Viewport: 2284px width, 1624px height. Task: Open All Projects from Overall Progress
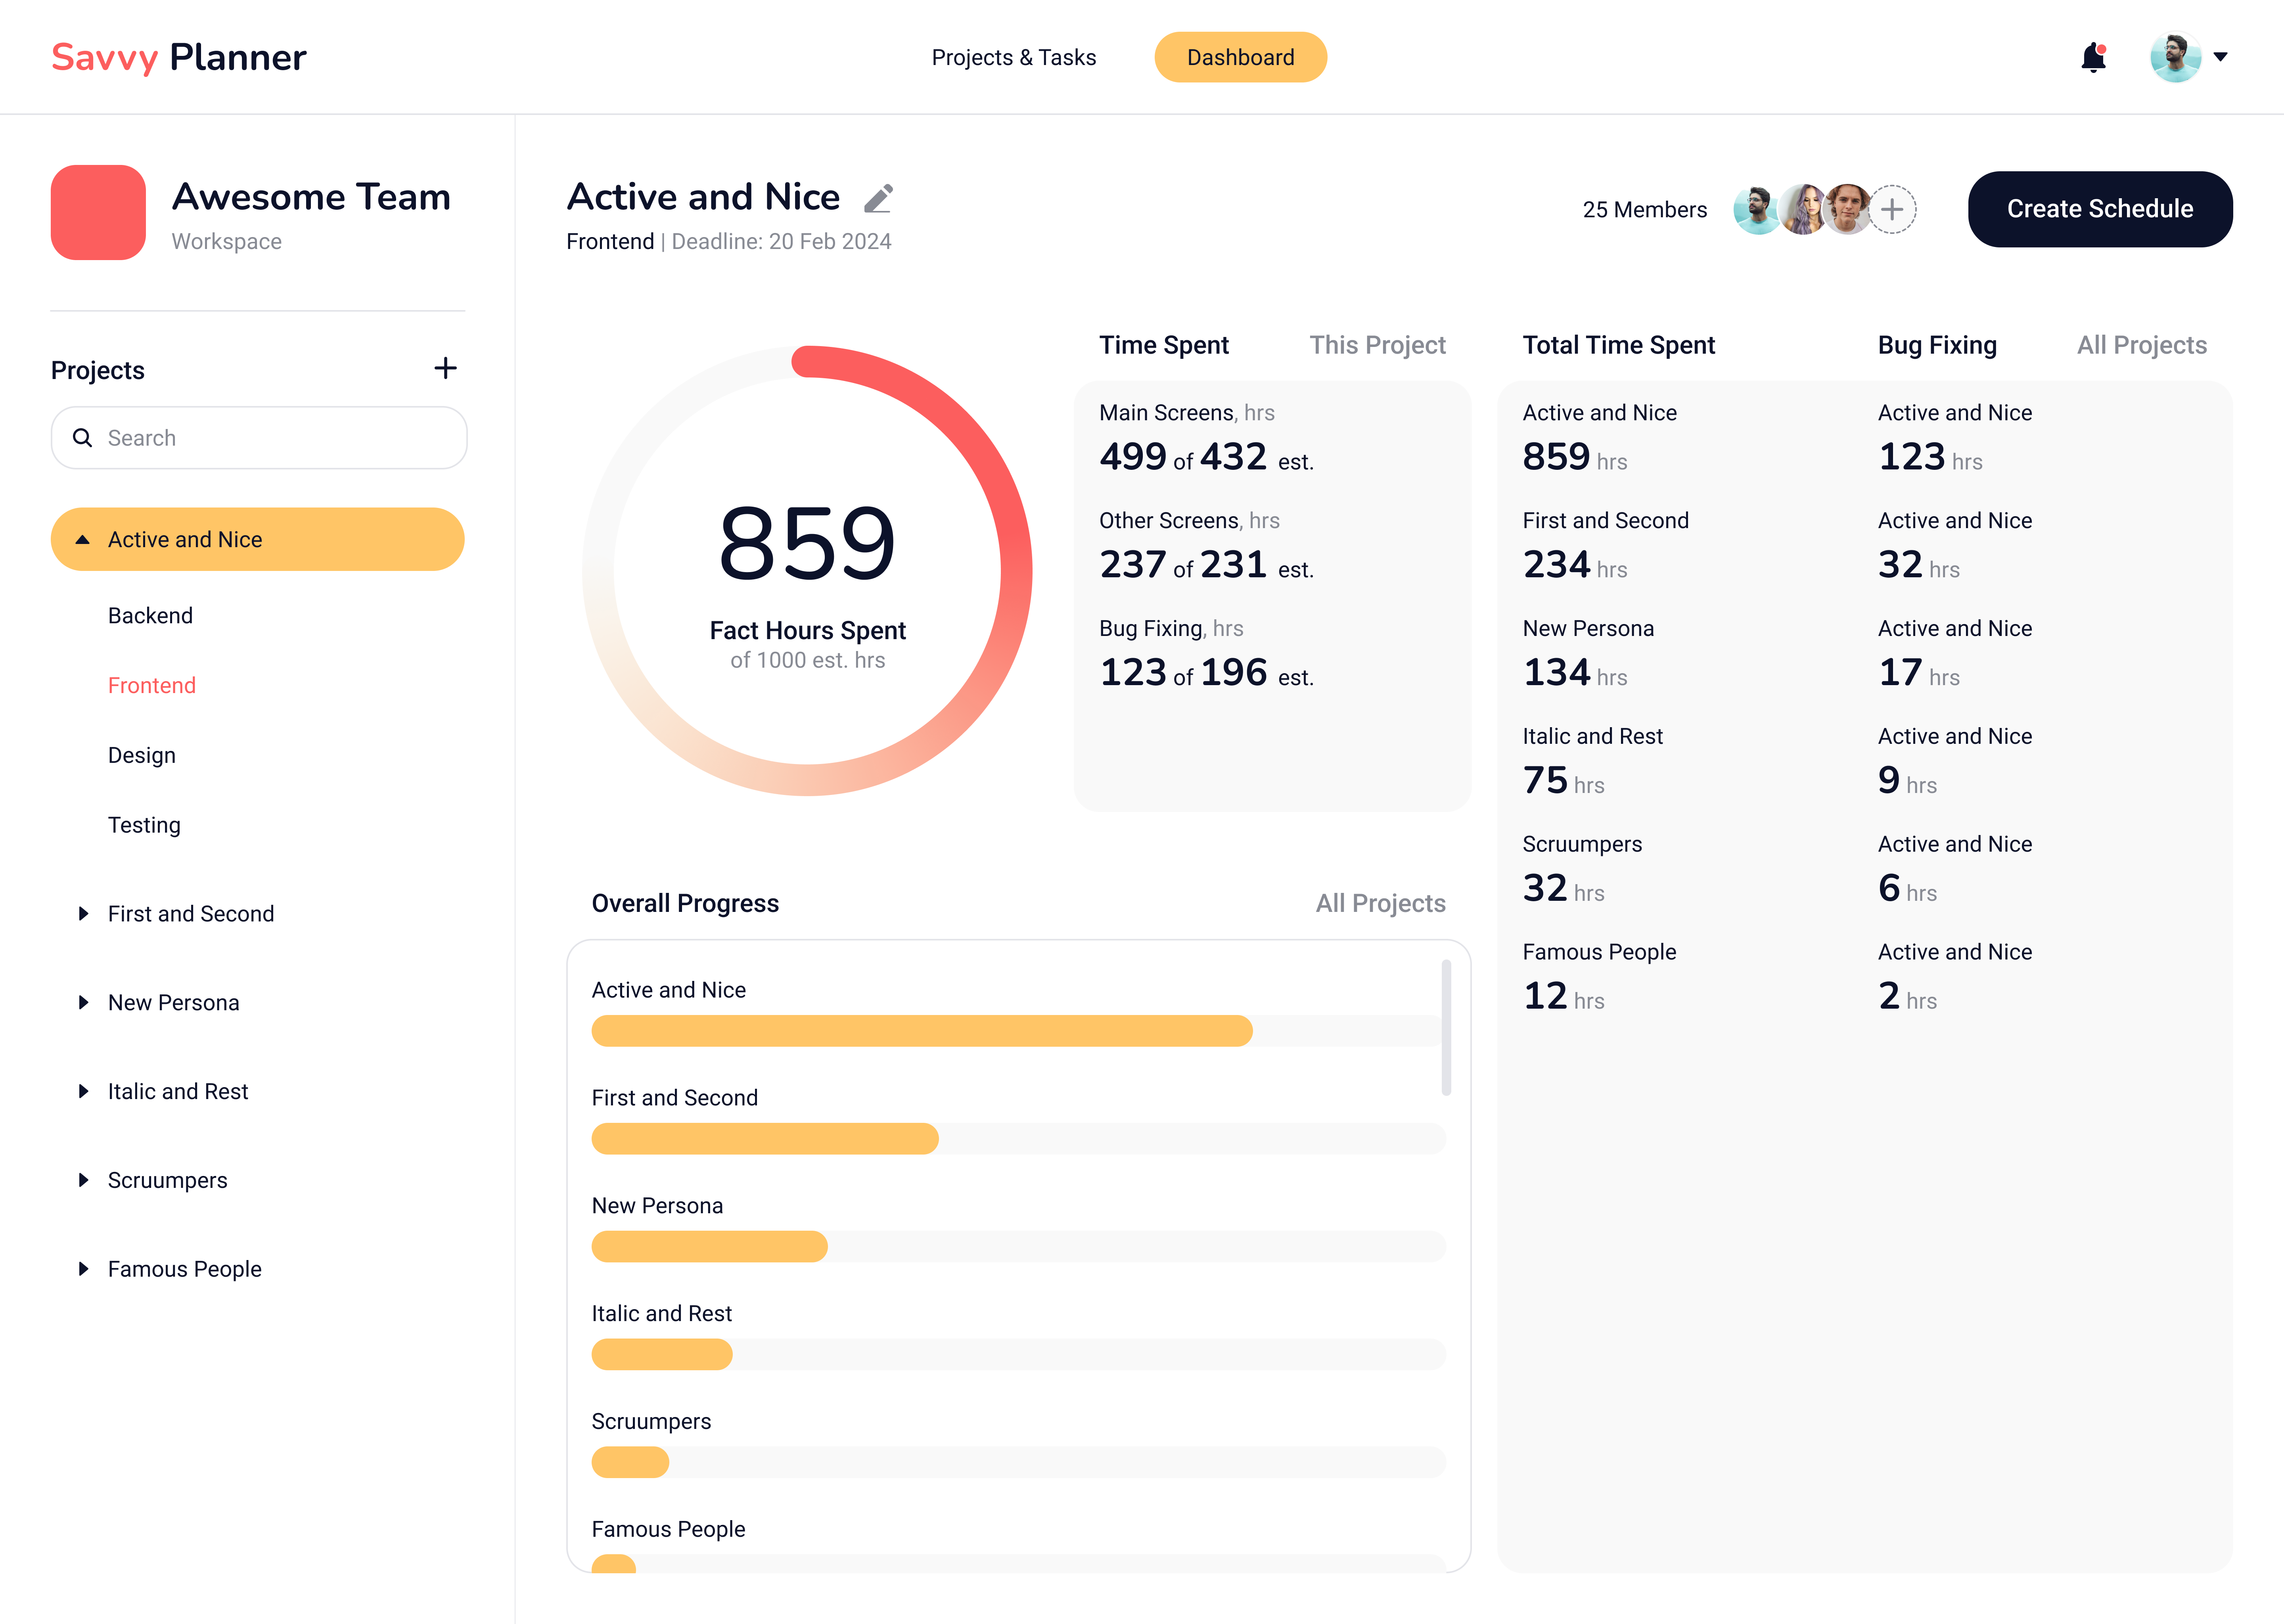[1380, 903]
